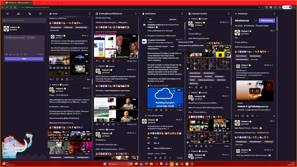Hide media on the #Nope post in Home
297x167 pixels.
pyautogui.click(x=88, y=132)
